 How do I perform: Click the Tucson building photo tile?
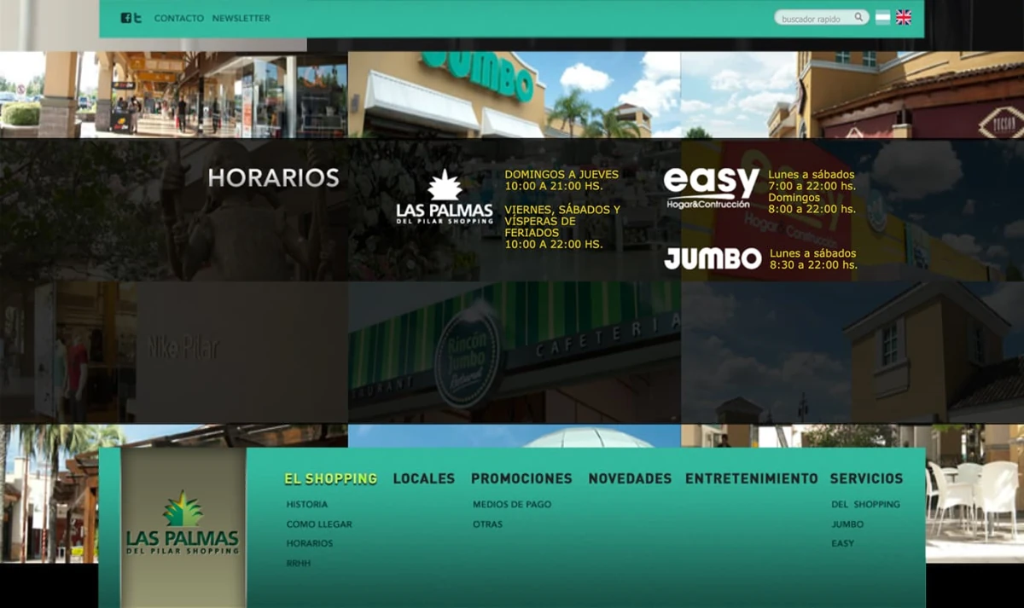pos(852,95)
